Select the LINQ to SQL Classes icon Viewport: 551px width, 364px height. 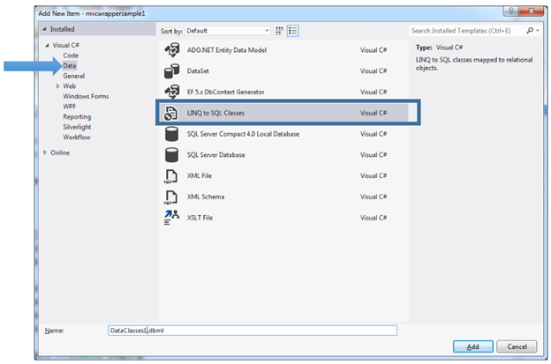click(171, 113)
